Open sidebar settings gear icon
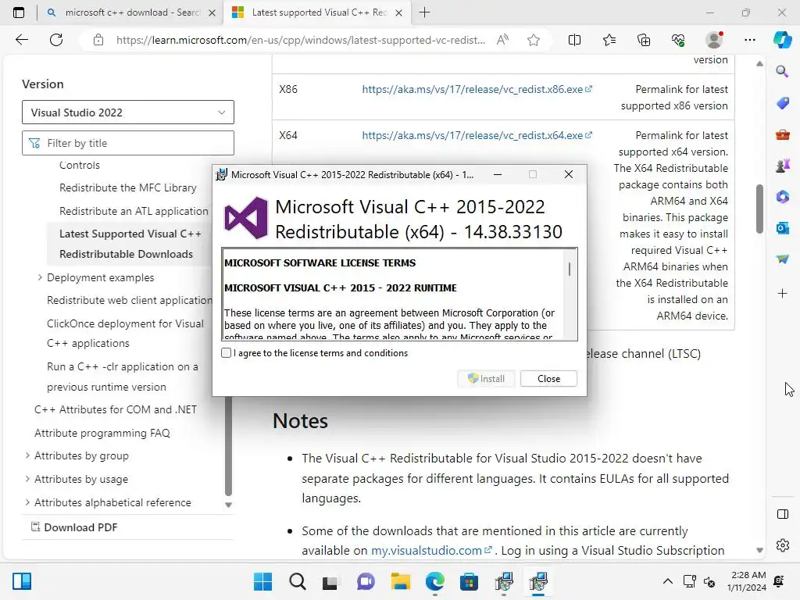Screen dimensions: 800x600 [x=782, y=545]
